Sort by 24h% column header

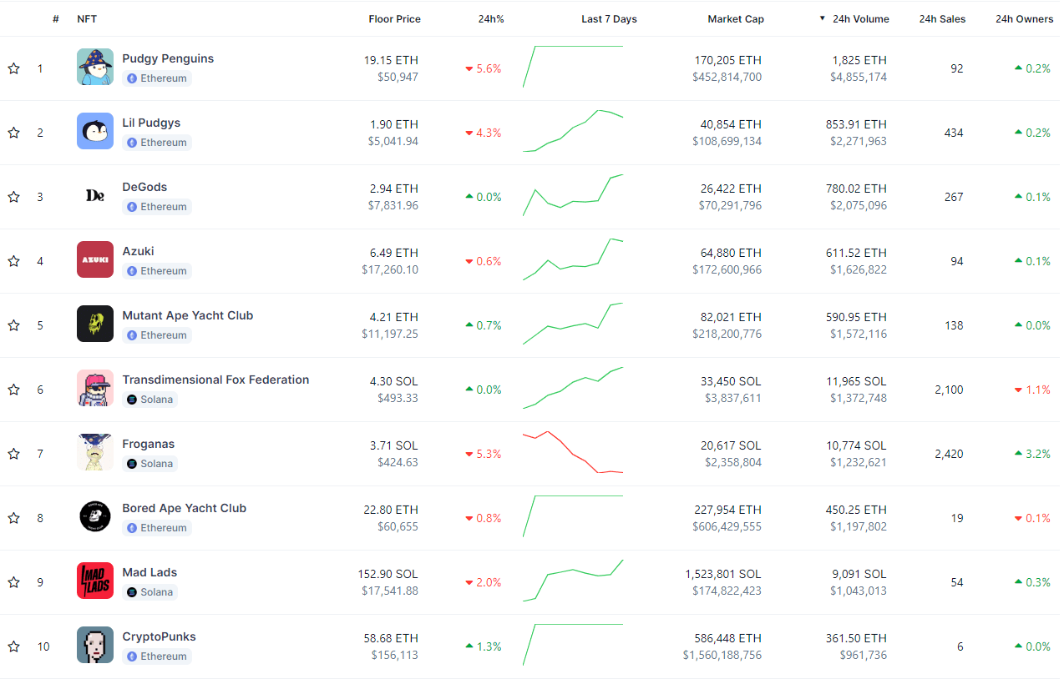pos(491,19)
